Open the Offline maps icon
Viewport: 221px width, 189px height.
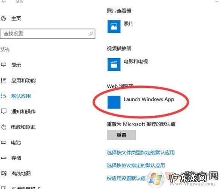click(x=4, y=173)
